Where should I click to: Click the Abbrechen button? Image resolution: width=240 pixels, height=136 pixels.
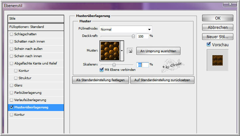click(218, 27)
